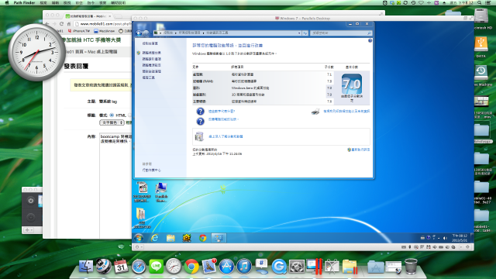Open the Trash in the Dock
The height and width of the screenshot is (279, 496).
(411, 267)
